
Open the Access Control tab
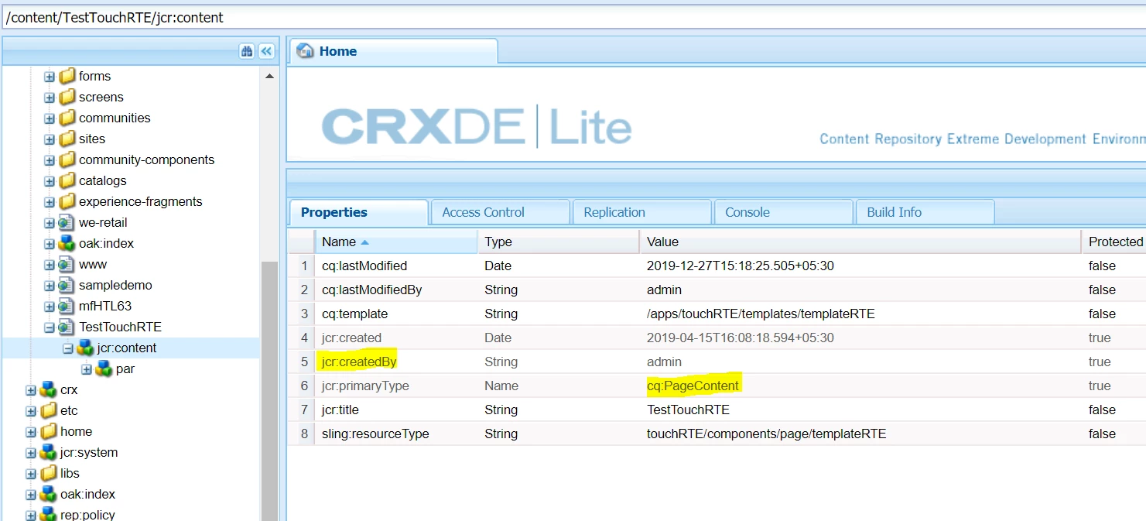(x=499, y=212)
